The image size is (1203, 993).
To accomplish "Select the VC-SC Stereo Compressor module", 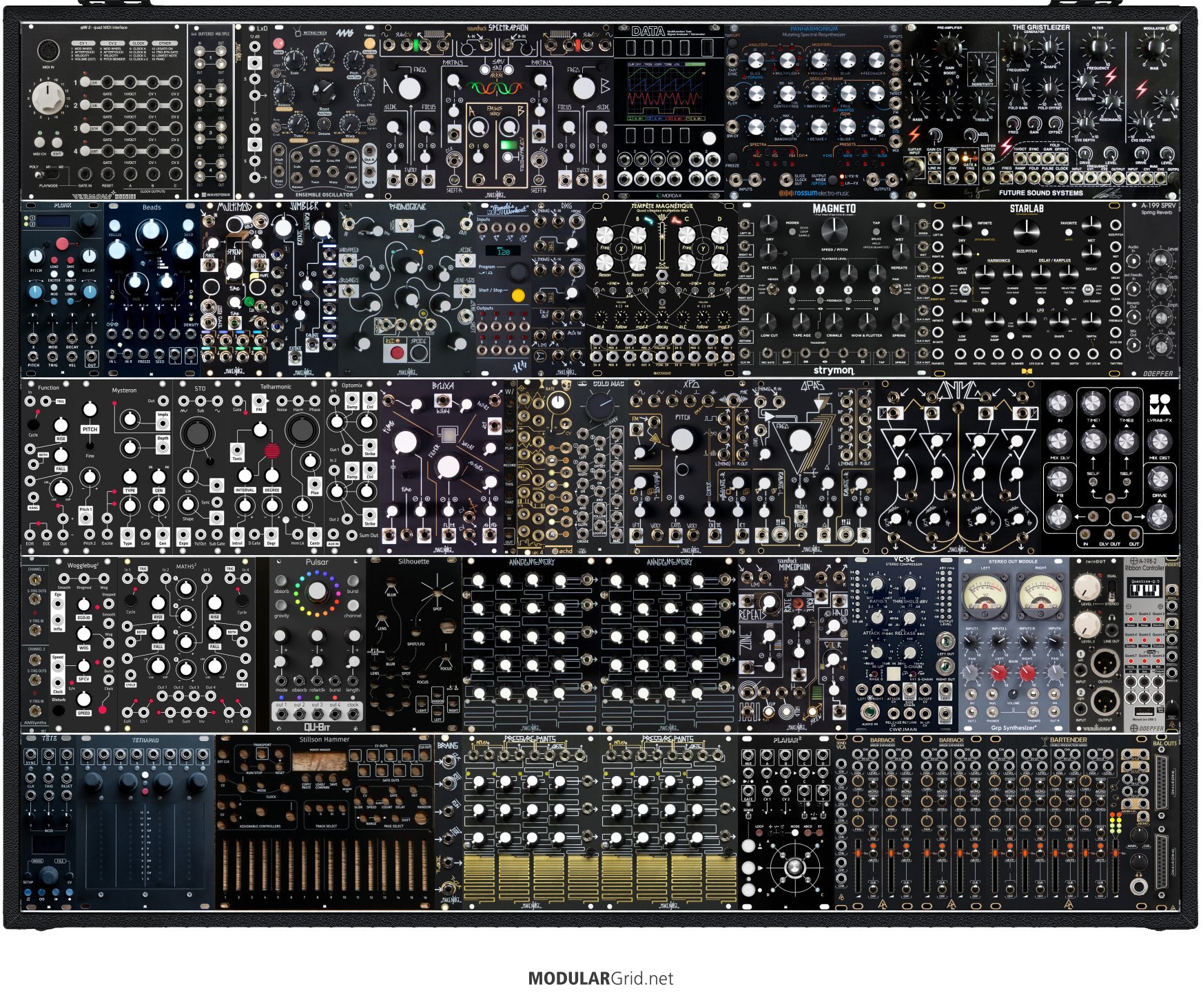I will [x=903, y=645].
